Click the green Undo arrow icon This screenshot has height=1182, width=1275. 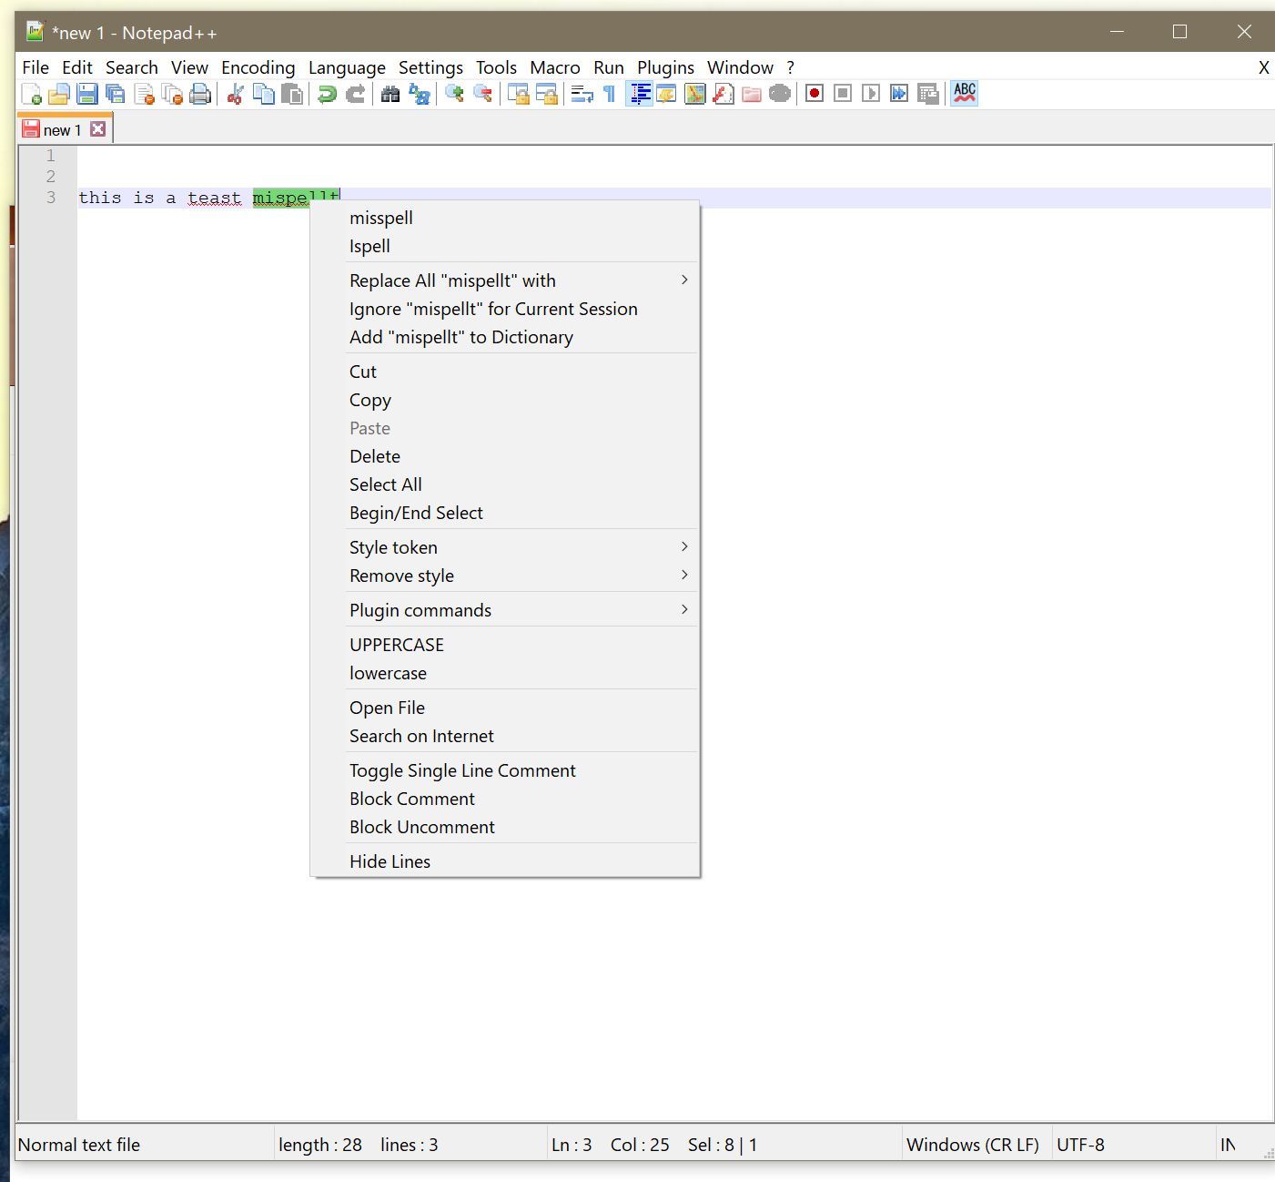pos(327,94)
